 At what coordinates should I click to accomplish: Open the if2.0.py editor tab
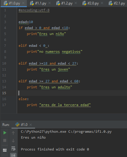[93, 3]
